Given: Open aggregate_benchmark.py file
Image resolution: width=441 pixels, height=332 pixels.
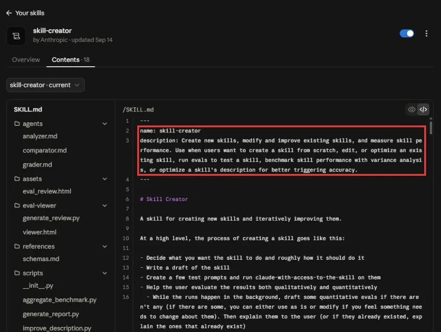Looking at the screenshot, I should [60, 300].
